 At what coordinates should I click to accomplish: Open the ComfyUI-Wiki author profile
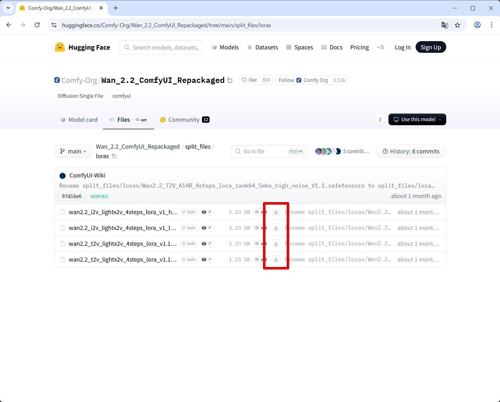88,175
